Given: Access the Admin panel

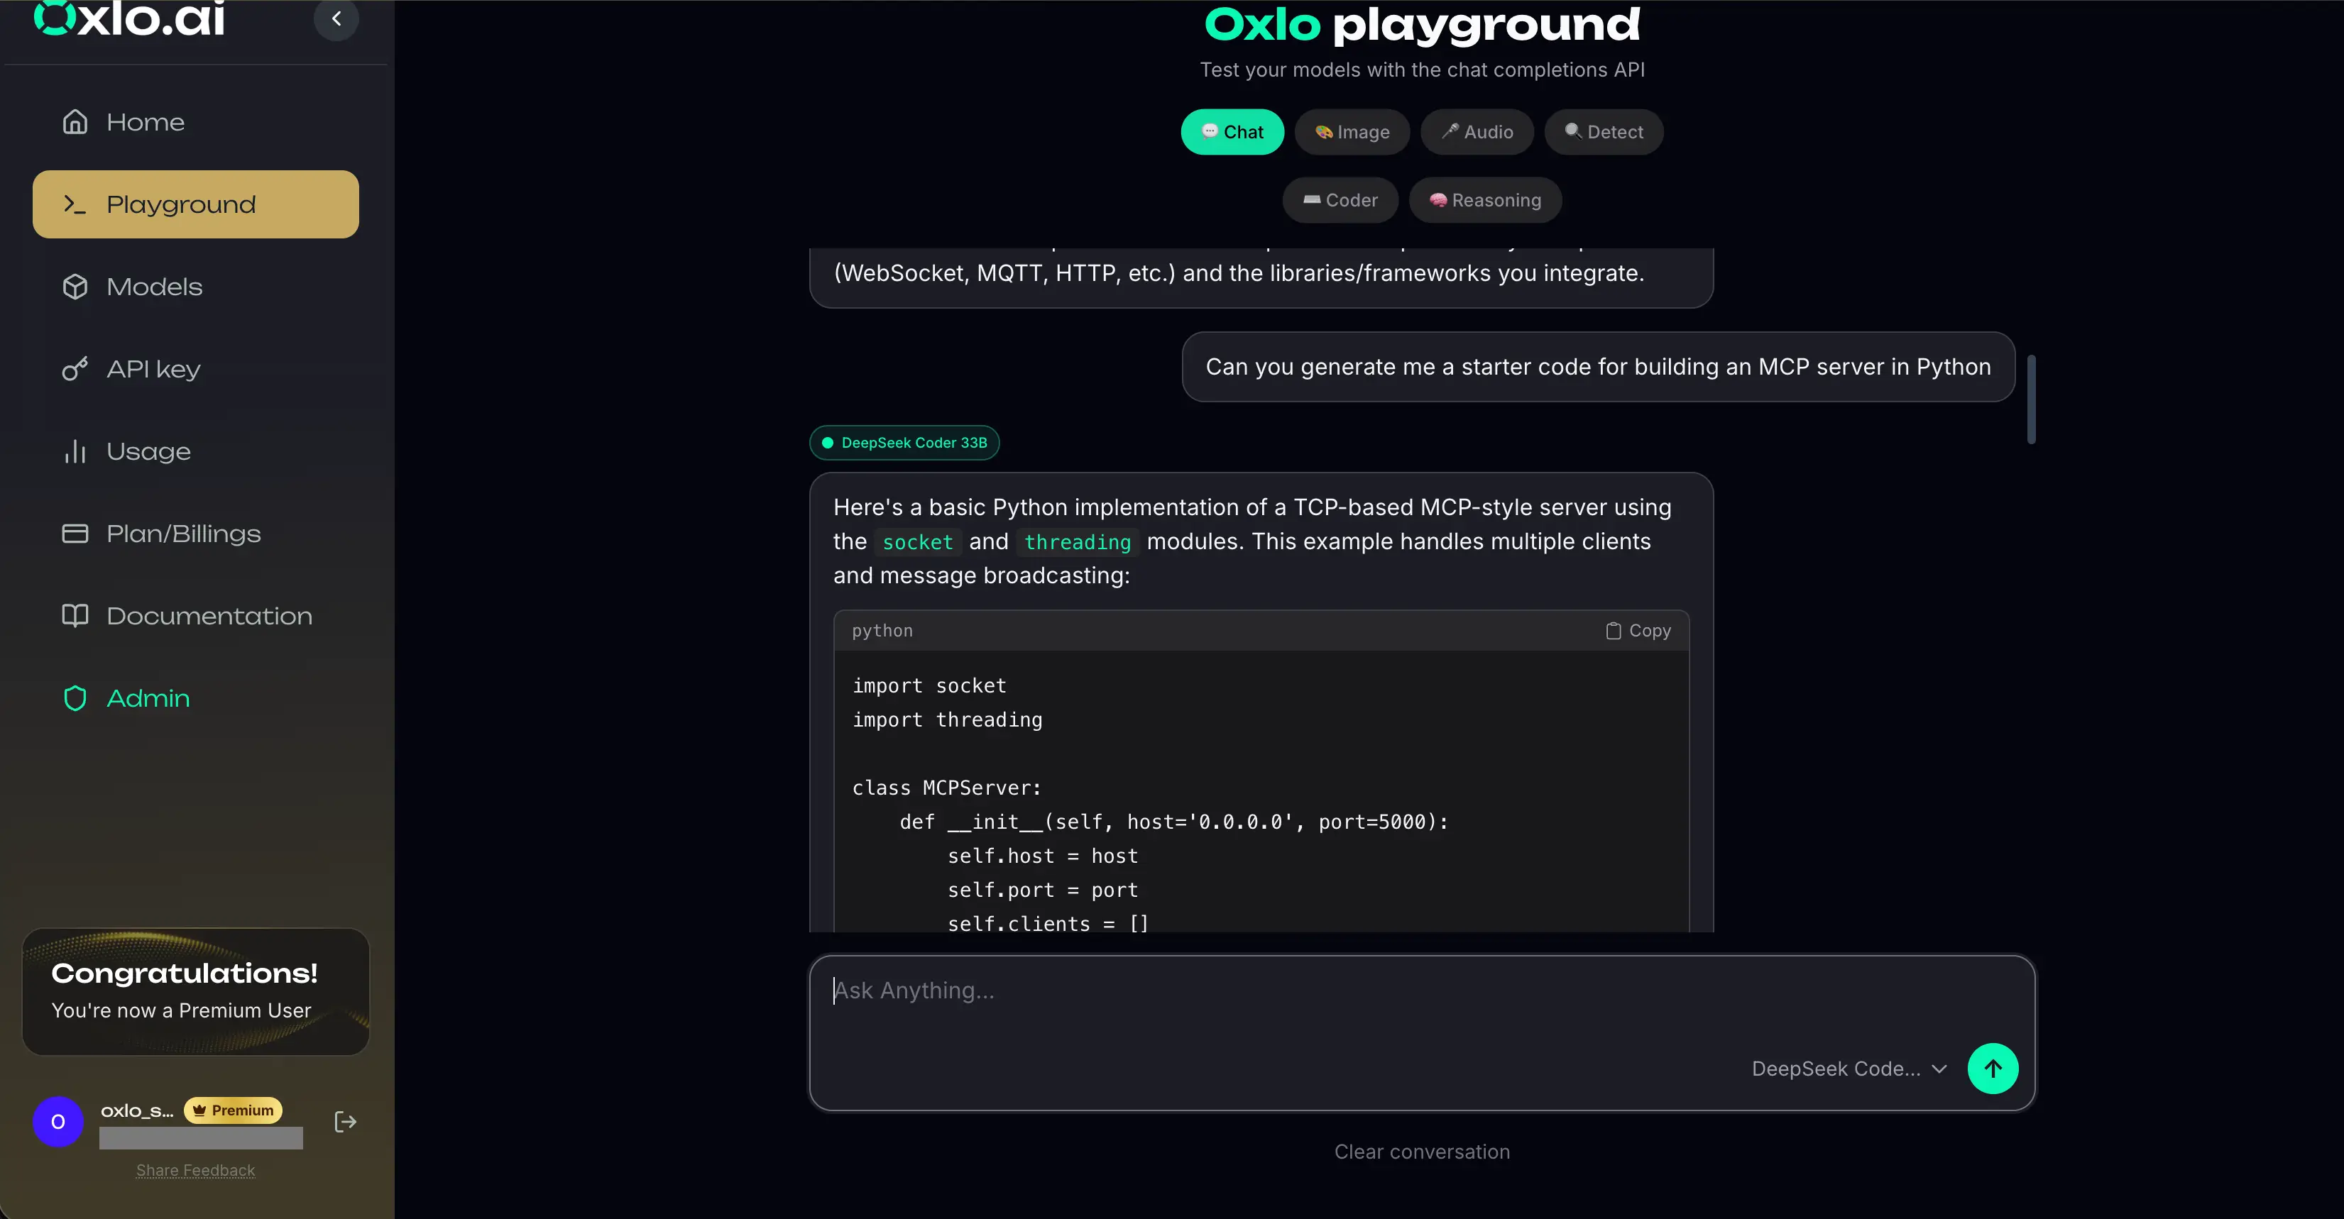Looking at the screenshot, I should [148, 697].
